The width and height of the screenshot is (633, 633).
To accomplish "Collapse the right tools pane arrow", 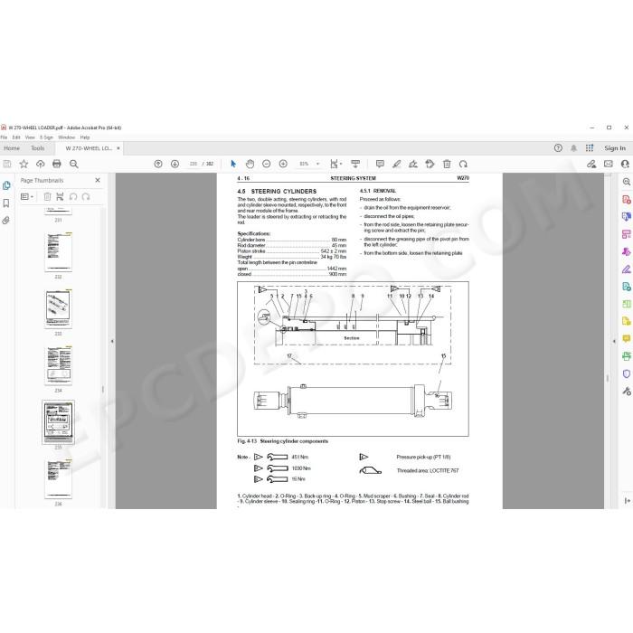I will [x=614, y=341].
